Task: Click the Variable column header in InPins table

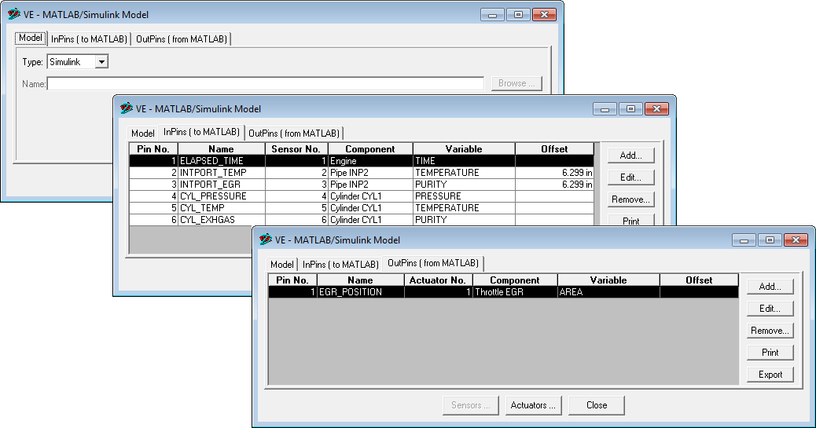Action: (464, 148)
